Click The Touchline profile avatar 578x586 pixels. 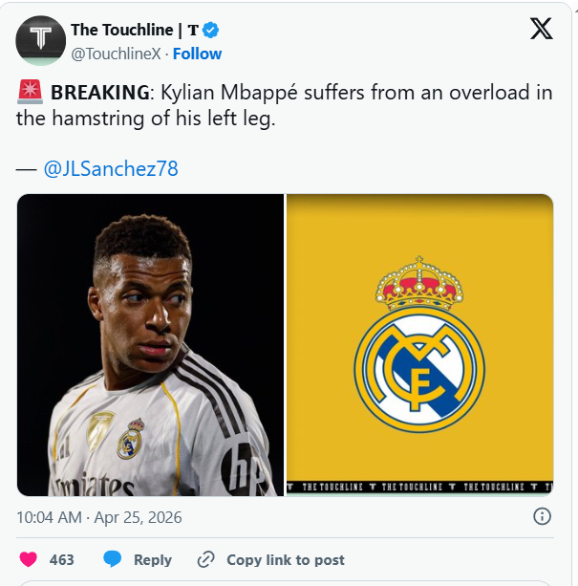coord(41,40)
